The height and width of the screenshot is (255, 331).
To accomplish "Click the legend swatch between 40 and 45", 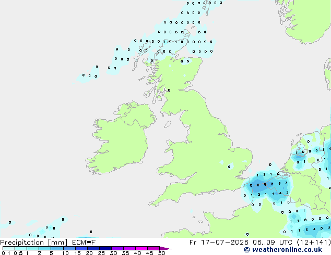I will [141, 248].
